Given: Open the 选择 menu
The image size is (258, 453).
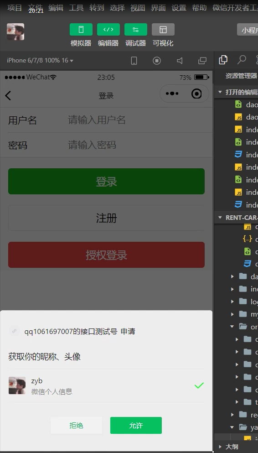Looking at the screenshot, I should coord(117,8).
